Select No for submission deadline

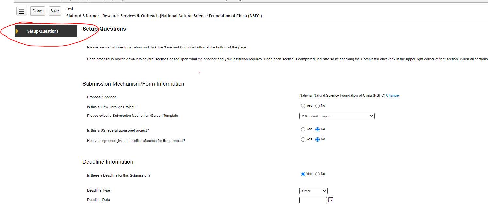[317, 174]
